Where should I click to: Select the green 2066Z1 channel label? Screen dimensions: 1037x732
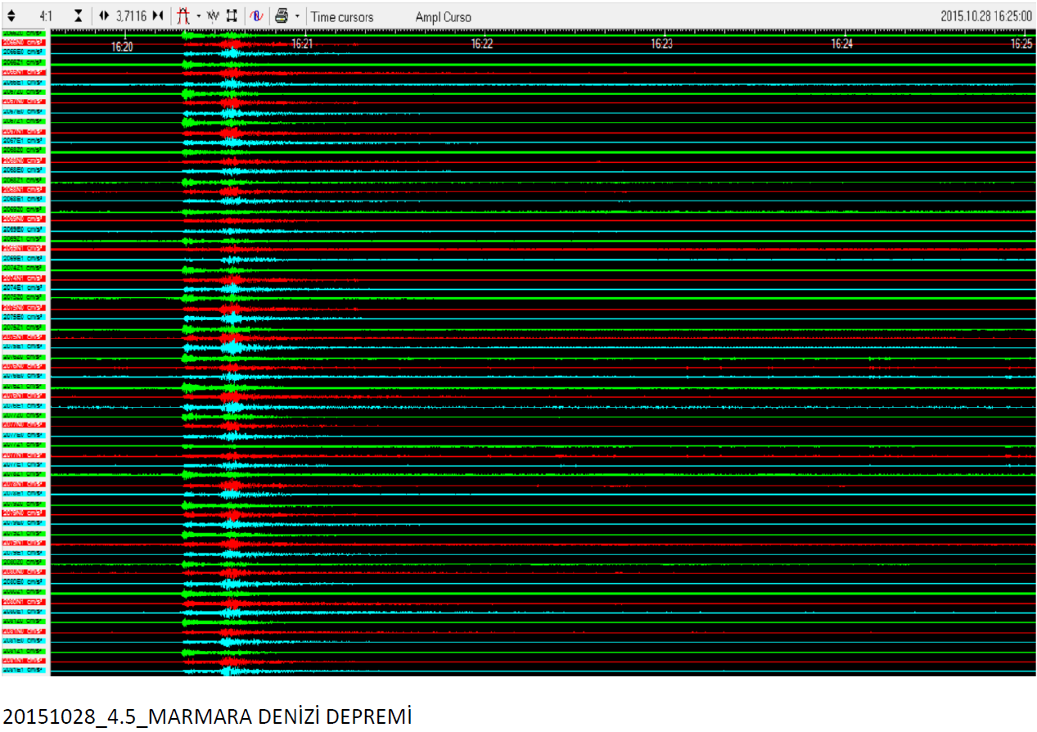coord(25,62)
